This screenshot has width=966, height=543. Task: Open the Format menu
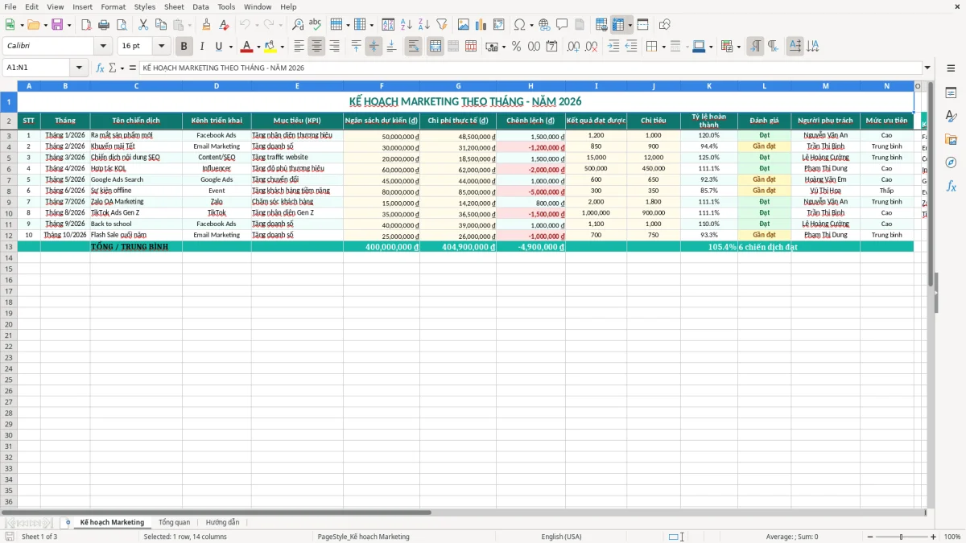pyautogui.click(x=113, y=6)
